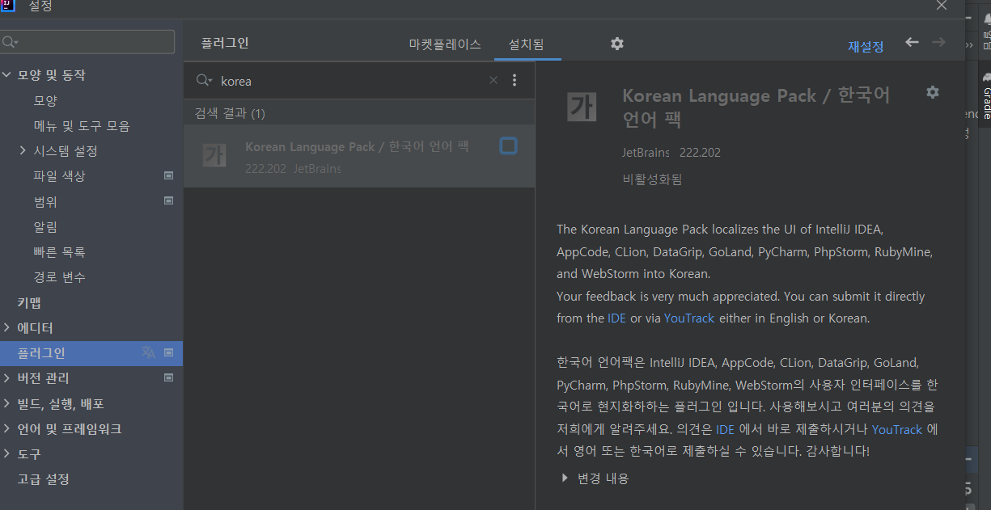Open 고급 설정 page
The width and height of the screenshot is (991, 510).
point(43,479)
